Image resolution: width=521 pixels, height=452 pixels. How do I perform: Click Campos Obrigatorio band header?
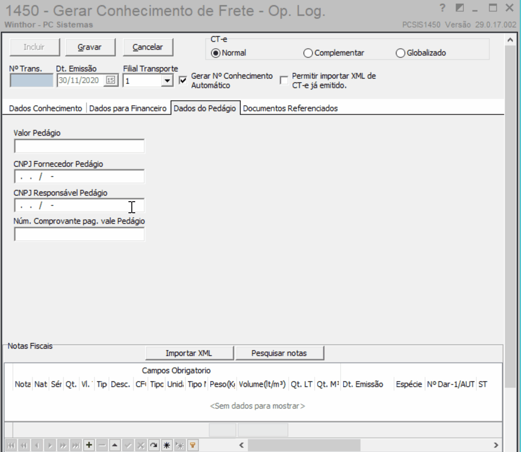click(176, 371)
